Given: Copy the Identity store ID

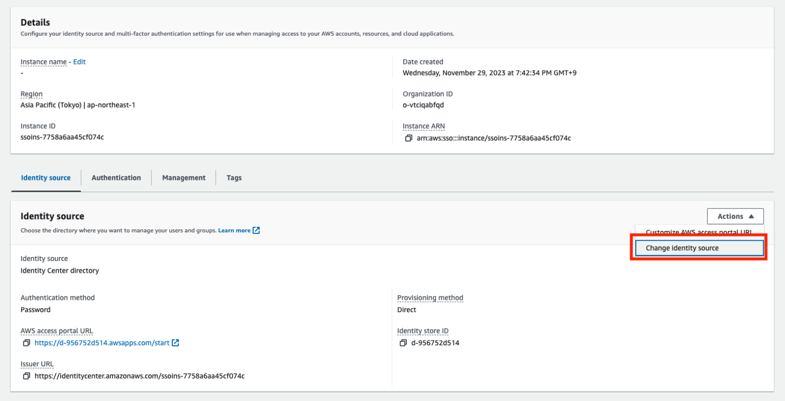Looking at the screenshot, I should tap(404, 343).
